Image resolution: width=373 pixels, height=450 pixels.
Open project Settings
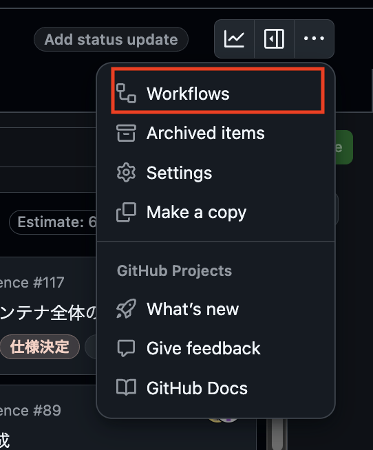pos(216,173)
